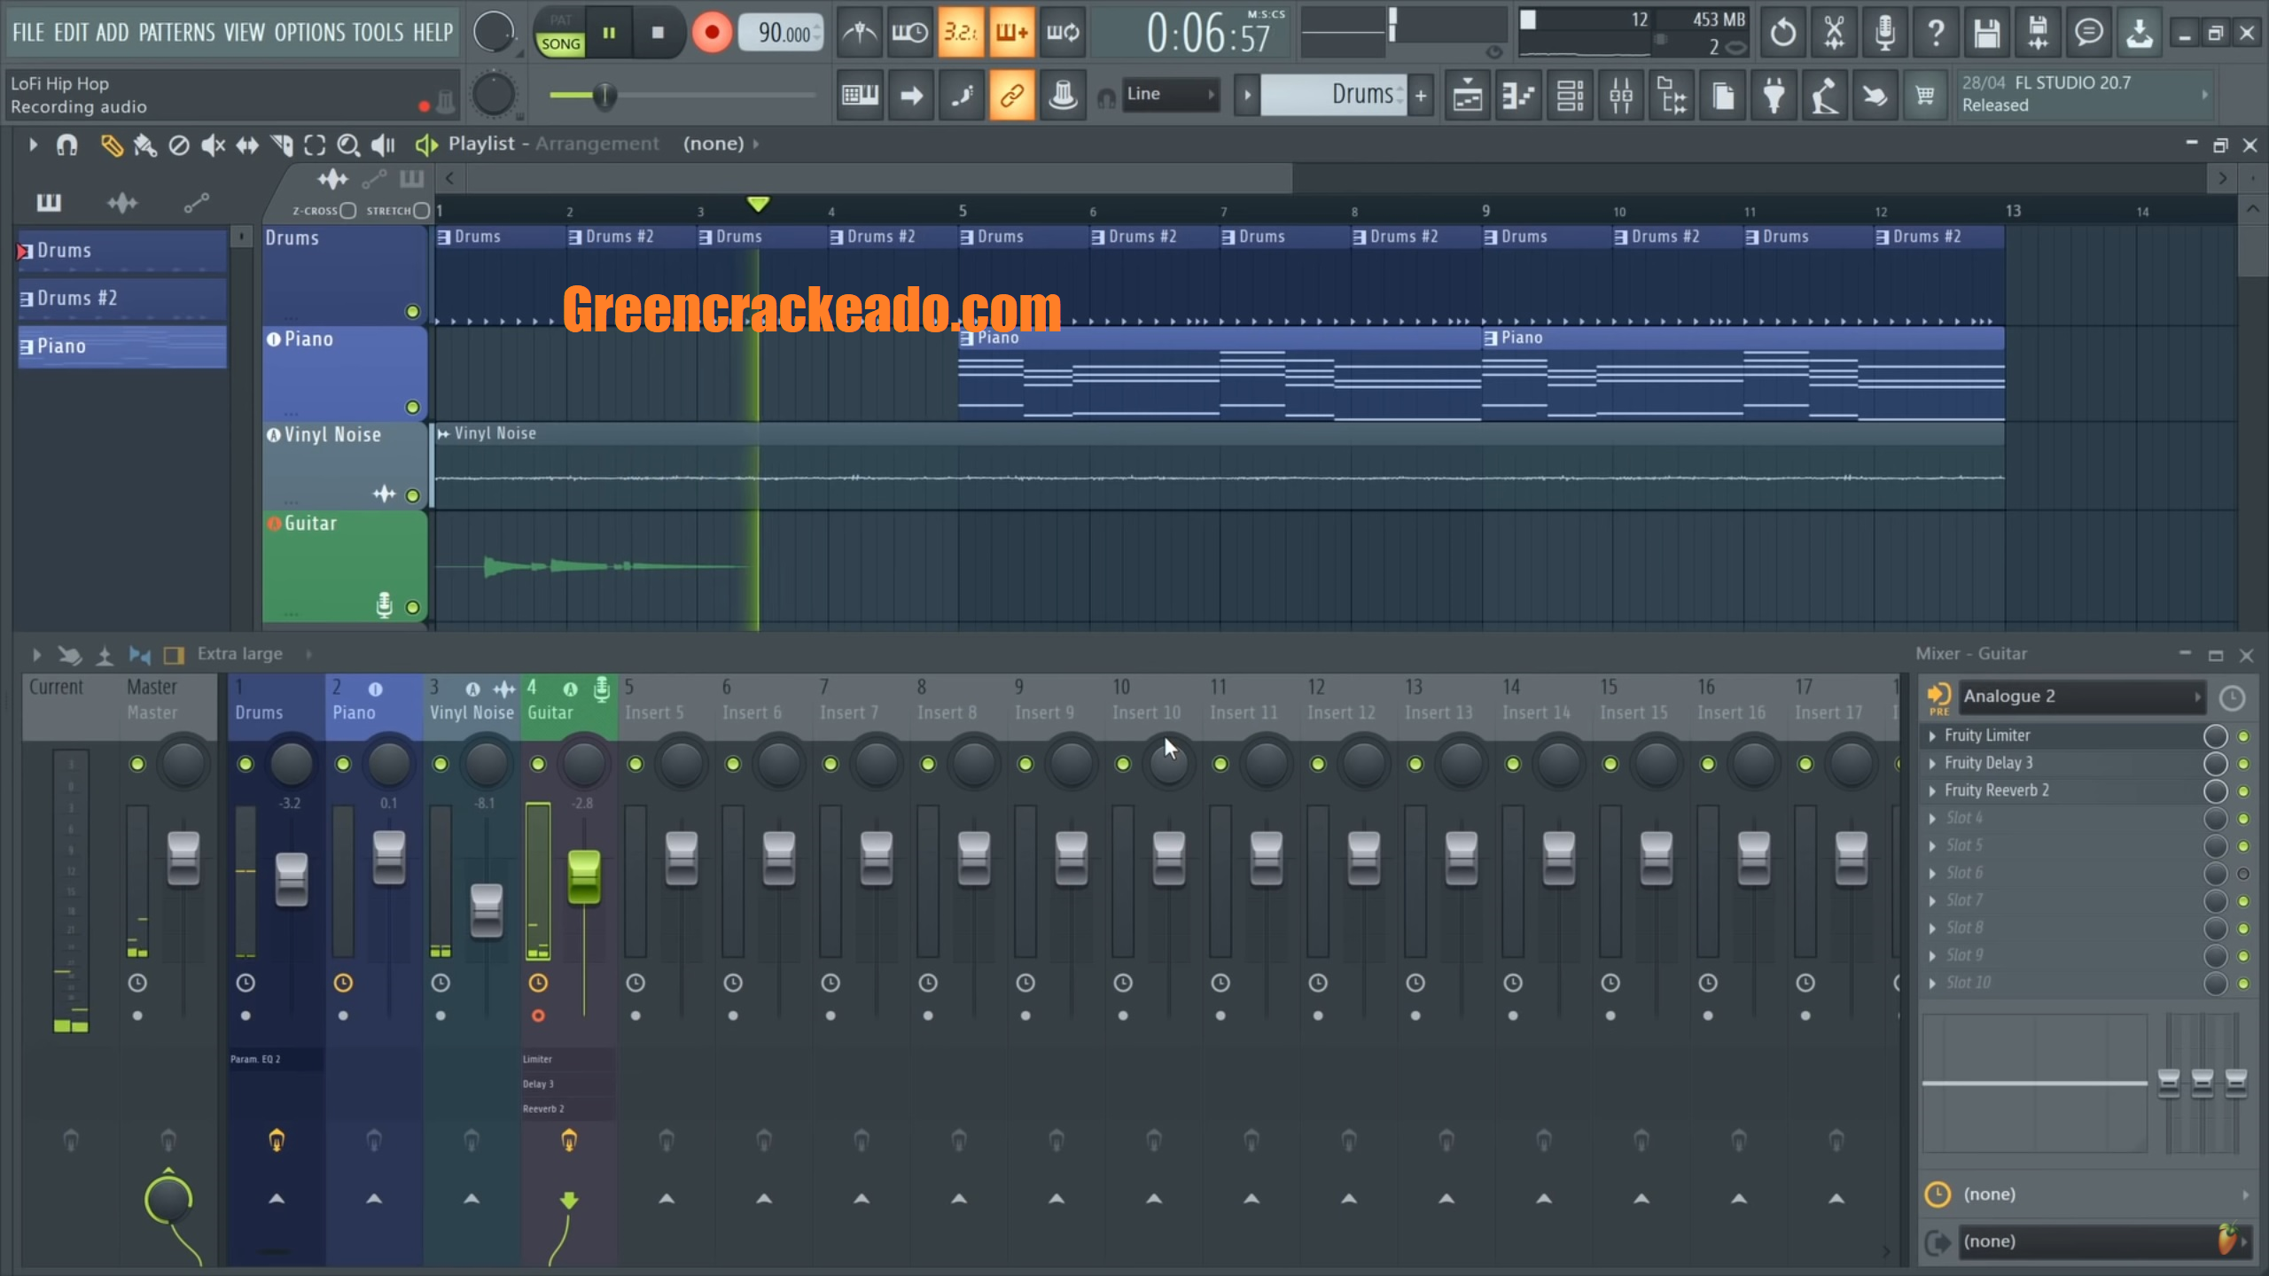Open the PATTERNS menu

[176, 33]
